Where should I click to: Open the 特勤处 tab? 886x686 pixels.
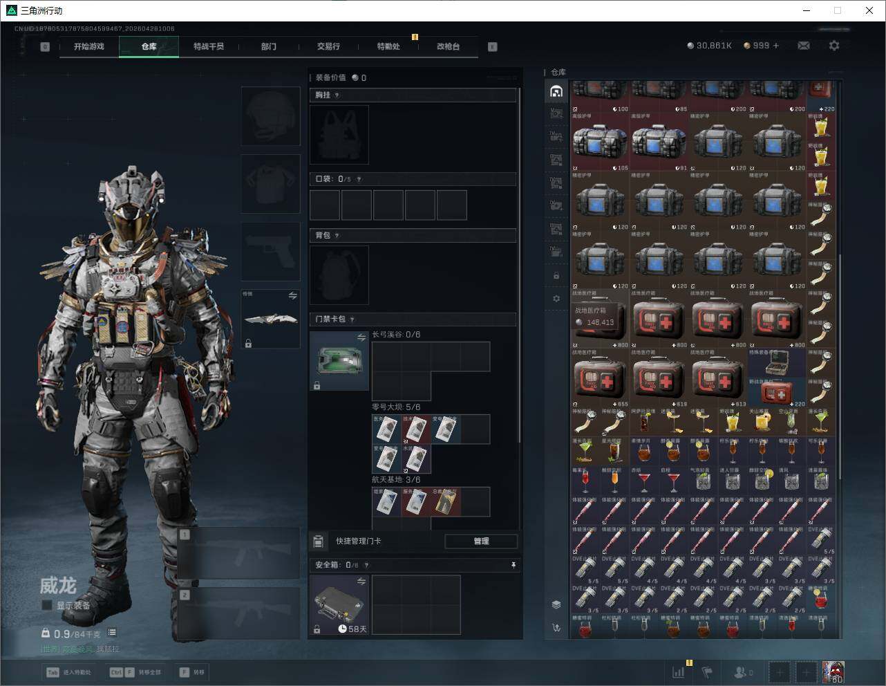coord(388,46)
